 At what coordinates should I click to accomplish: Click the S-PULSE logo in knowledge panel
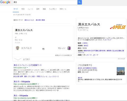pyautogui.click(x=118, y=27)
